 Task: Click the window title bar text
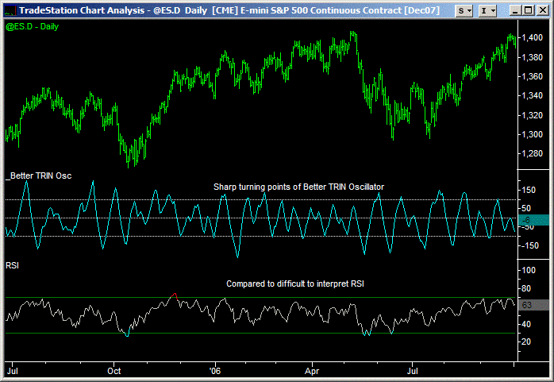click(229, 10)
